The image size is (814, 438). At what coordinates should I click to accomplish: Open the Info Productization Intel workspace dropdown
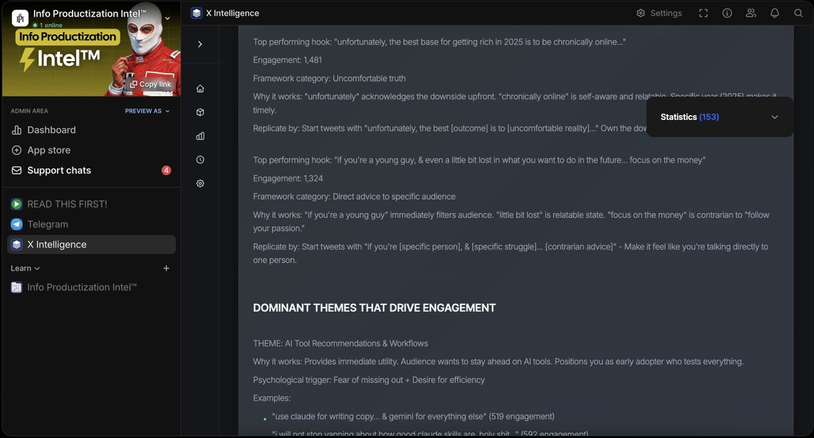coord(168,18)
